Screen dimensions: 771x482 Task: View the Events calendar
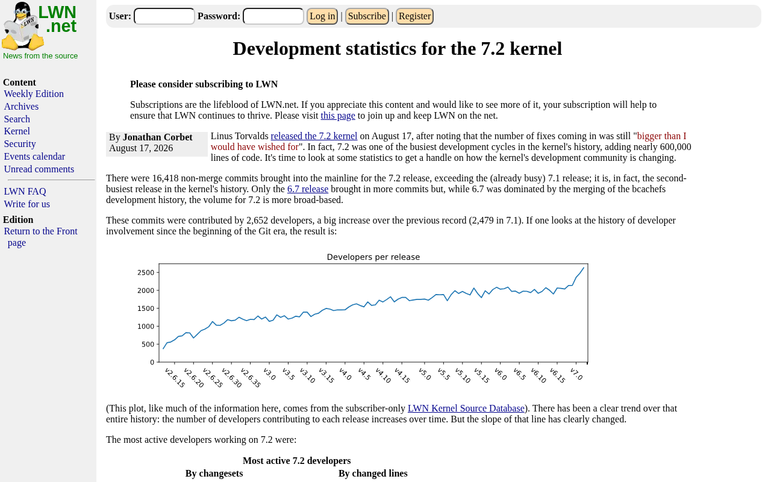pos(34,157)
